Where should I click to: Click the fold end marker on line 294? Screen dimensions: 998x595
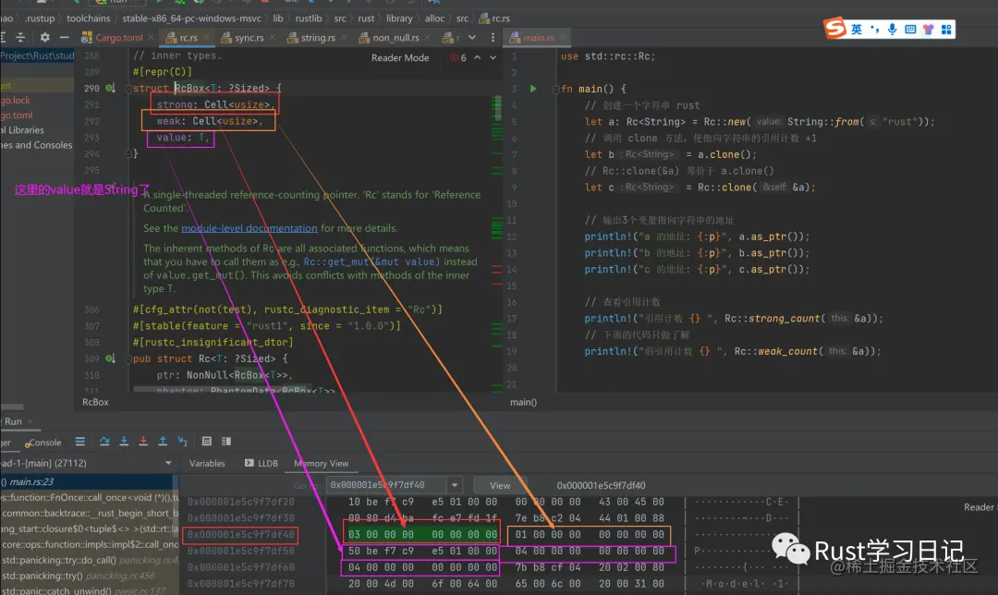(x=128, y=153)
